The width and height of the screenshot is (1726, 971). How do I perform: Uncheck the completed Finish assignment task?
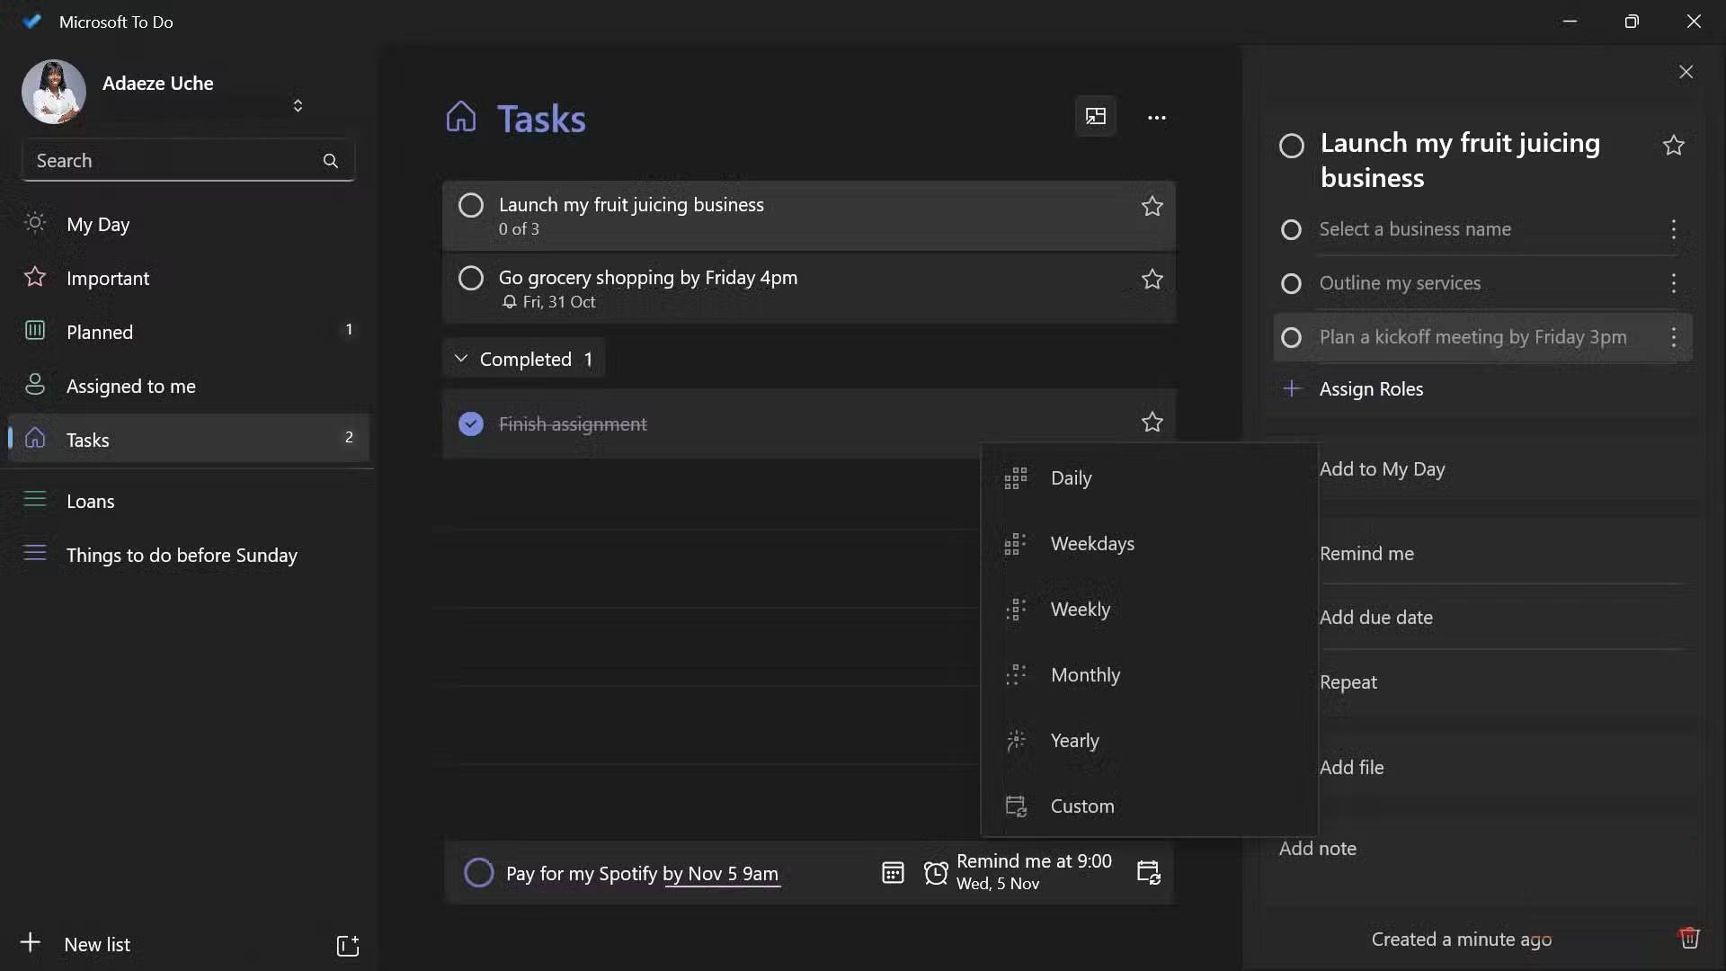[470, 423]
